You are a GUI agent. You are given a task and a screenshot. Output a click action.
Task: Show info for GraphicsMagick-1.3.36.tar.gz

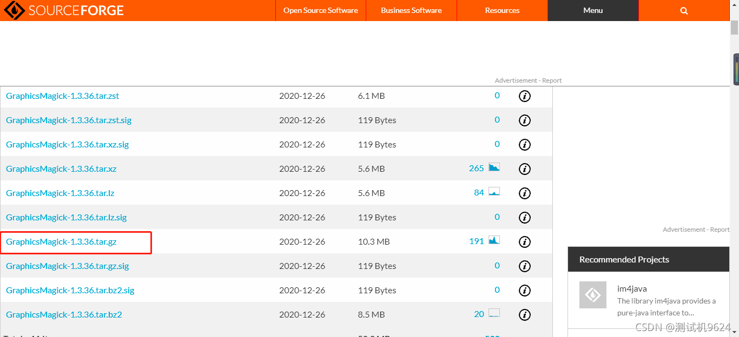(525, 242)
